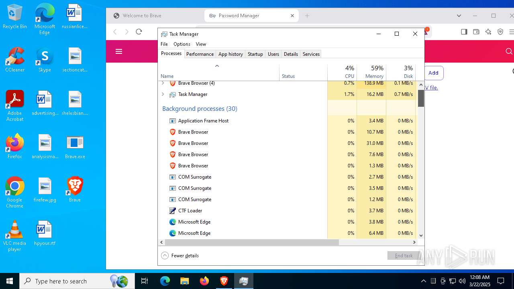Click the taskbar search box
Image resolution: width=514 pixels, height=289 pixels.
click(x=77, y=281)
